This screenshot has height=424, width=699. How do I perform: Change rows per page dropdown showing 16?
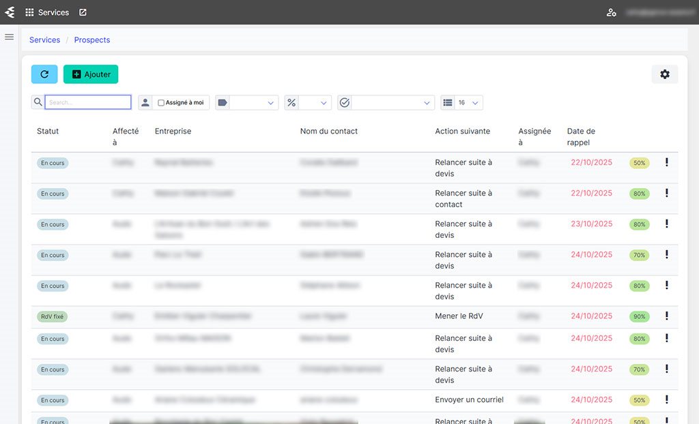468,102
